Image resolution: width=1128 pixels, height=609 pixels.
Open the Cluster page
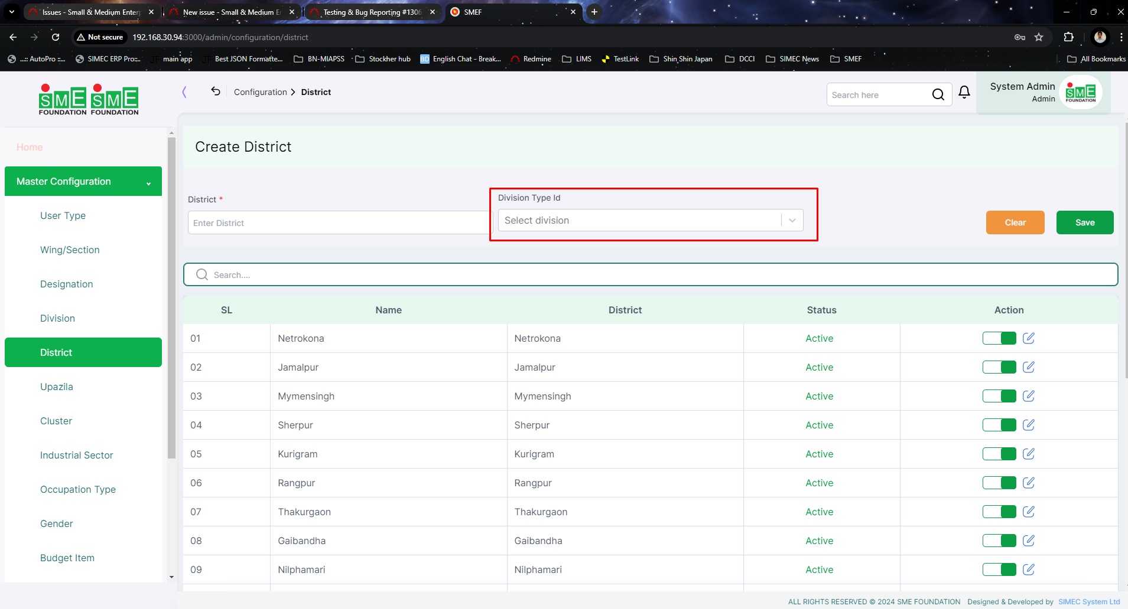click(56, 421)
